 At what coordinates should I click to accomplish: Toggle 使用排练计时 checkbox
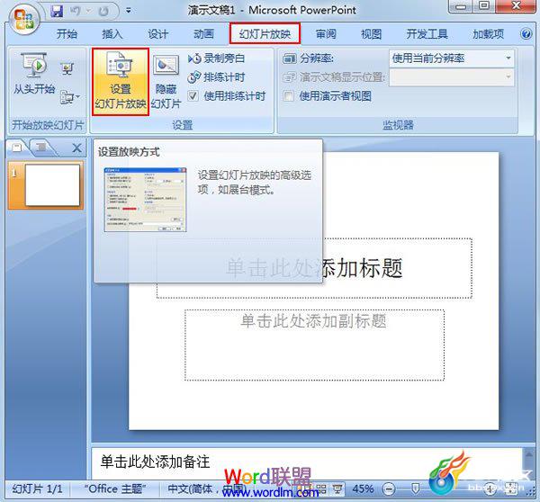tap(193, 95)
